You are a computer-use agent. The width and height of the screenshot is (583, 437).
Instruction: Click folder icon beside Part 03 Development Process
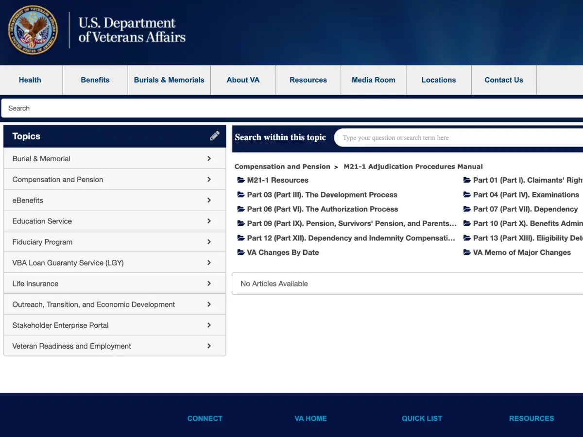point(241,195)
